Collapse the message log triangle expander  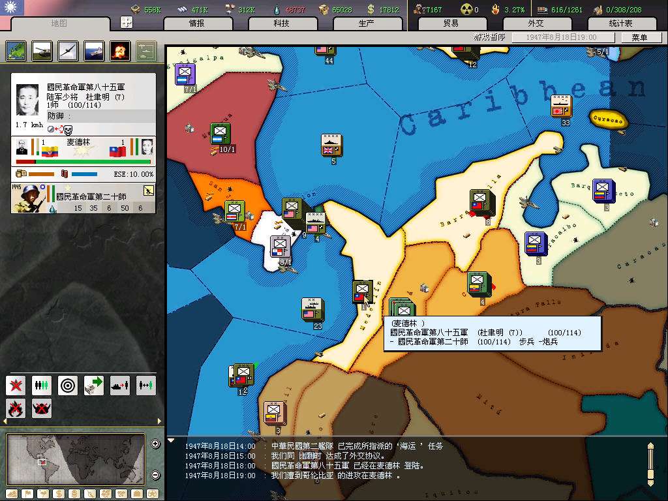click(171, 440)
